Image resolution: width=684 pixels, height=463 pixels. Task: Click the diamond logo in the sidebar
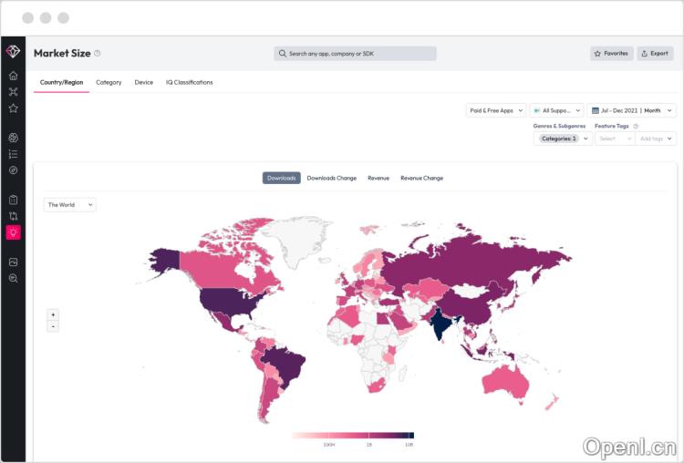[x=13, y=51]
